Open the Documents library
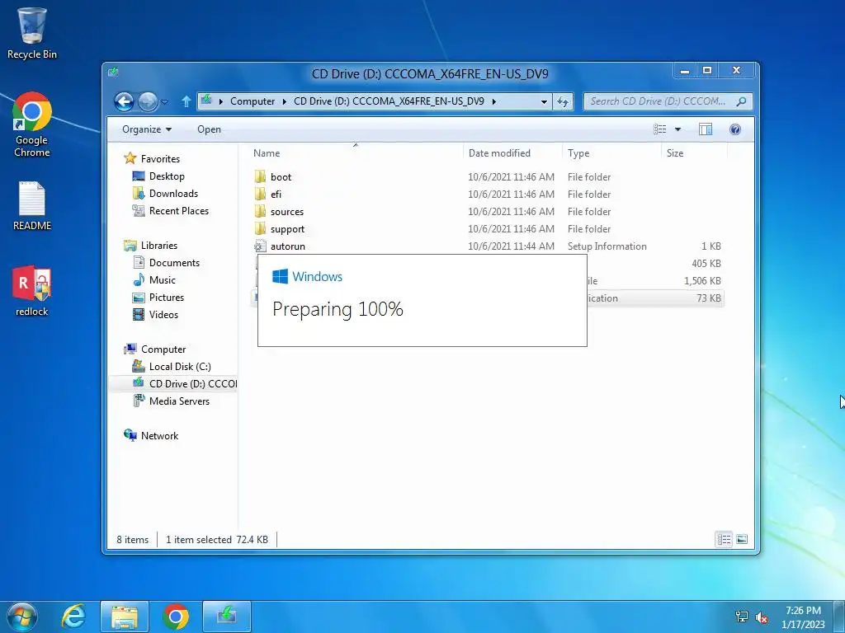845x633 pixels. click(x=166, y=263)
